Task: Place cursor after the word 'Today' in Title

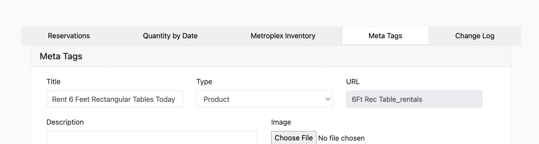Action: (176, 99)
